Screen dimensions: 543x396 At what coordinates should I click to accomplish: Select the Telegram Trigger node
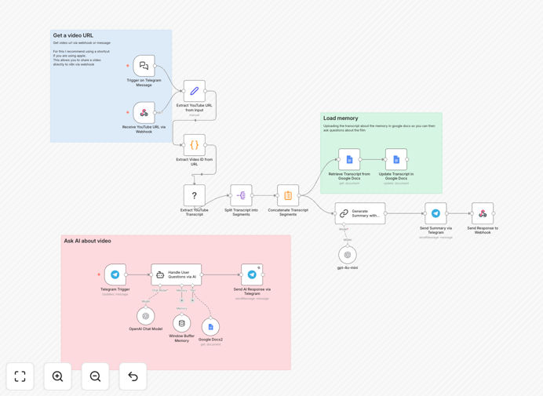coord(115,274)
